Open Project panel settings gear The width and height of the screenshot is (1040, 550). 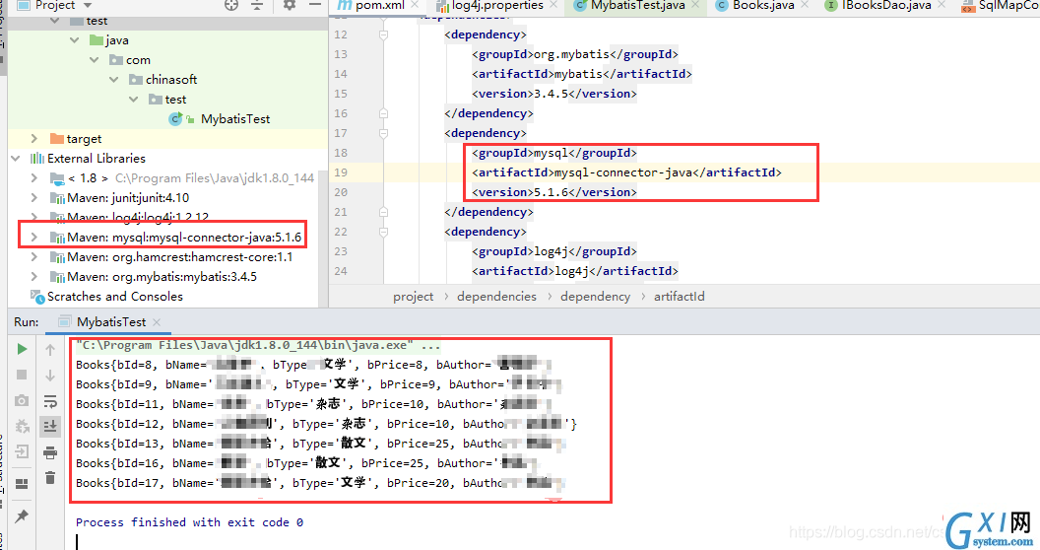[x=290, y=5]
